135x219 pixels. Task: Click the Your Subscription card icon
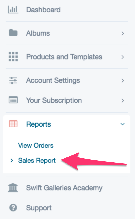(x=13, y=100)
